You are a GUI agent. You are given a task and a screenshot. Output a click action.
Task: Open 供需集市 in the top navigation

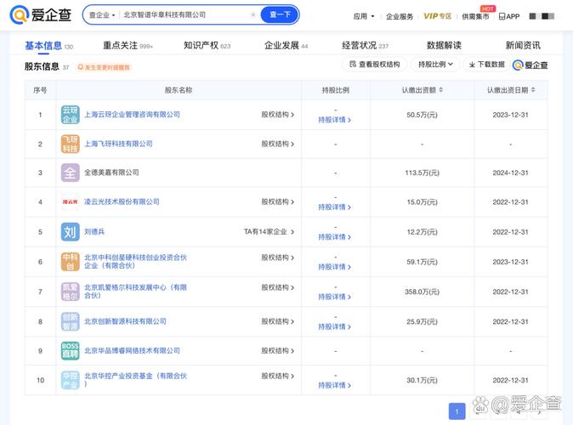(x=475, y=16)
